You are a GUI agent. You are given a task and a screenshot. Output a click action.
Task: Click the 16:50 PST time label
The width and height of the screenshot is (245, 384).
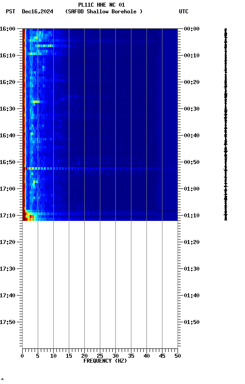tap(8, 162)
